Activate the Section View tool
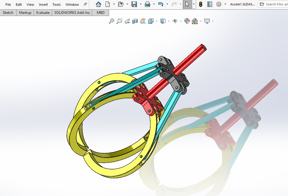 [x=135, y=21]
